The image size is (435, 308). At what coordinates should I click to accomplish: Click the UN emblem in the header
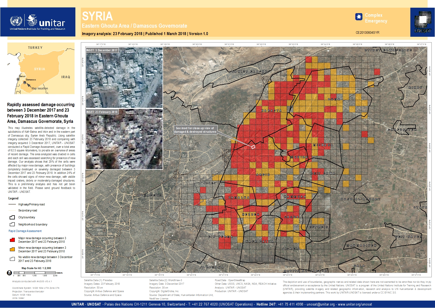coord(16,21)
